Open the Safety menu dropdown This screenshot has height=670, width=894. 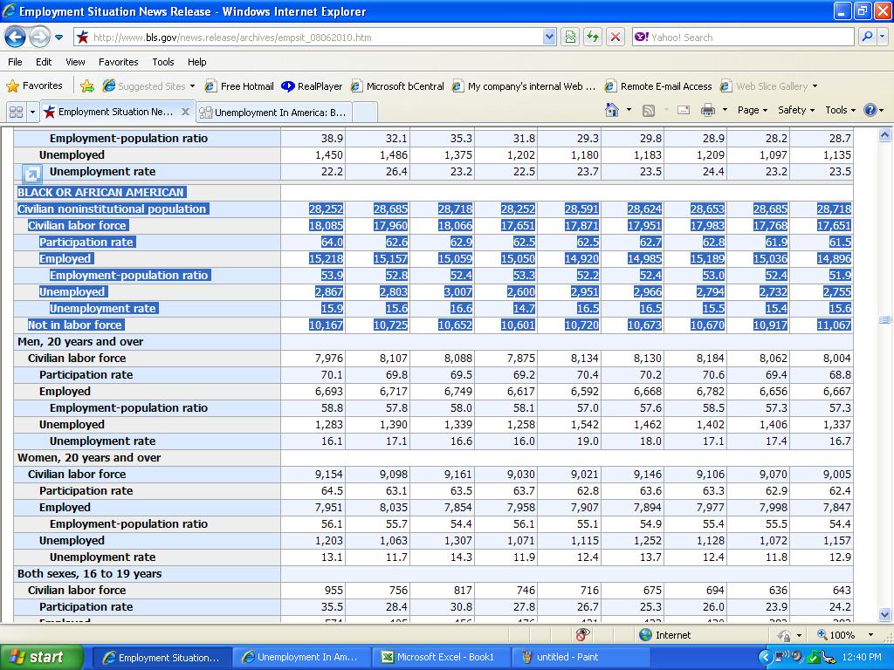797,110
